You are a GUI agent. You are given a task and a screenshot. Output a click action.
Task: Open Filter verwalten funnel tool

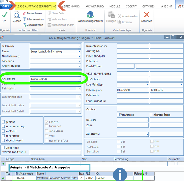click(x=25, y=19)
